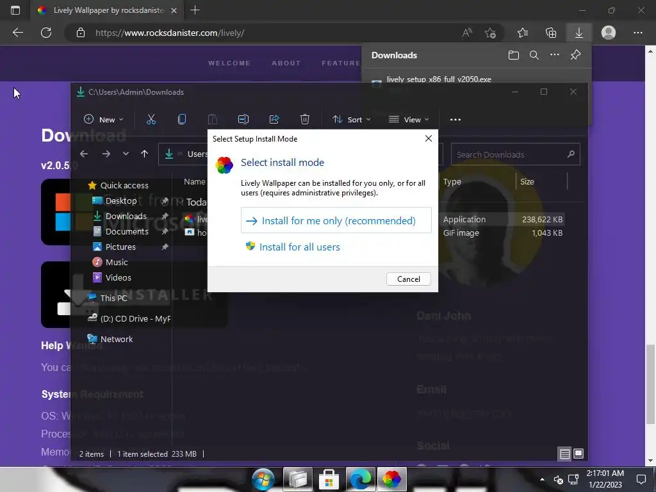Select the Lively Wallpaper browser tab
656x492 pixels.
(x=108, y=10)
